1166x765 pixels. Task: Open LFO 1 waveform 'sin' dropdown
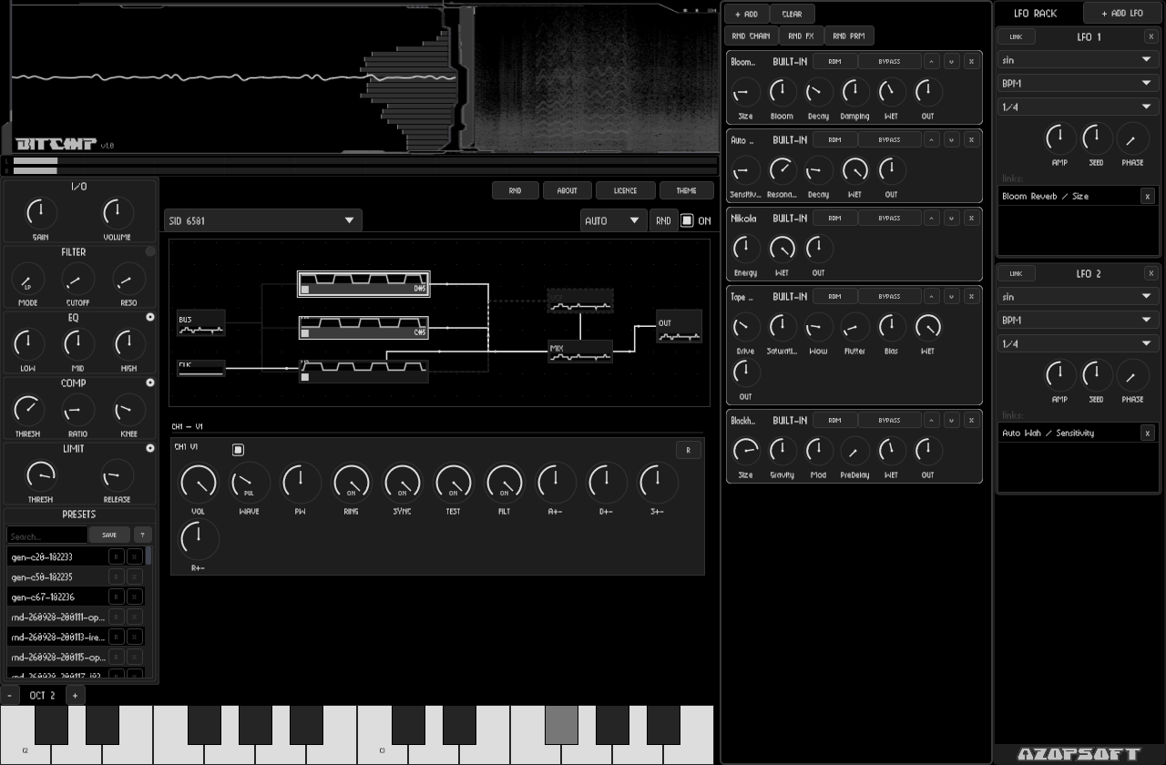[1078, 60]
